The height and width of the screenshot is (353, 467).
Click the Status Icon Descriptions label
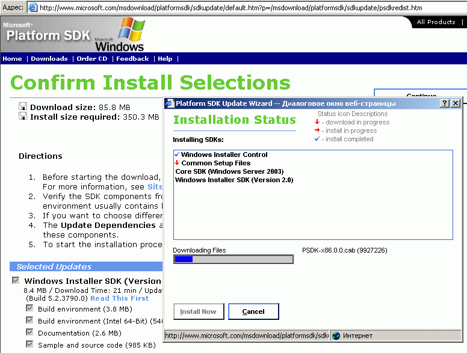click(x=352, y=114)
